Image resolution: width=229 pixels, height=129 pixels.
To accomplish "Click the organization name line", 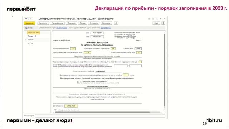I will pos(97,57).
